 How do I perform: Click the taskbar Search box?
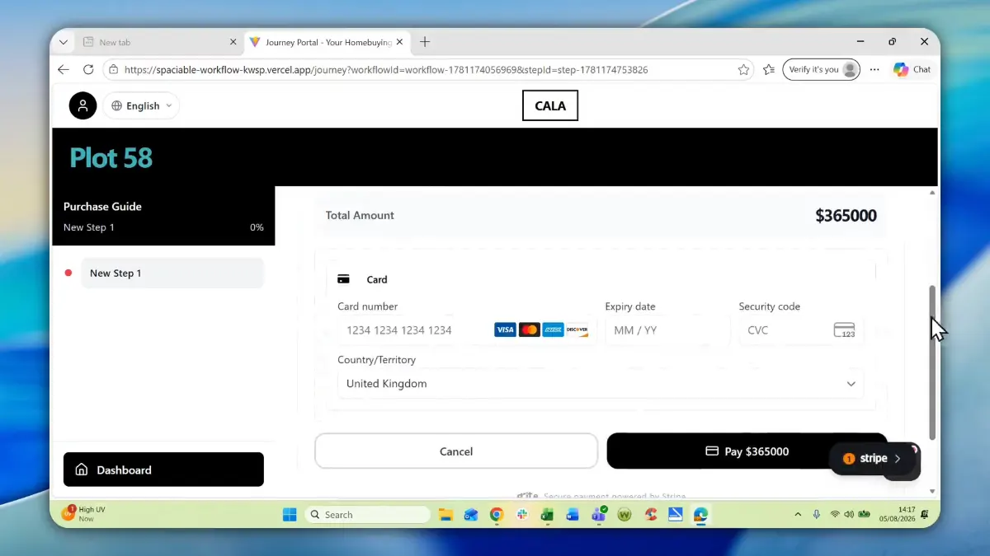click(x=368, y=515)
